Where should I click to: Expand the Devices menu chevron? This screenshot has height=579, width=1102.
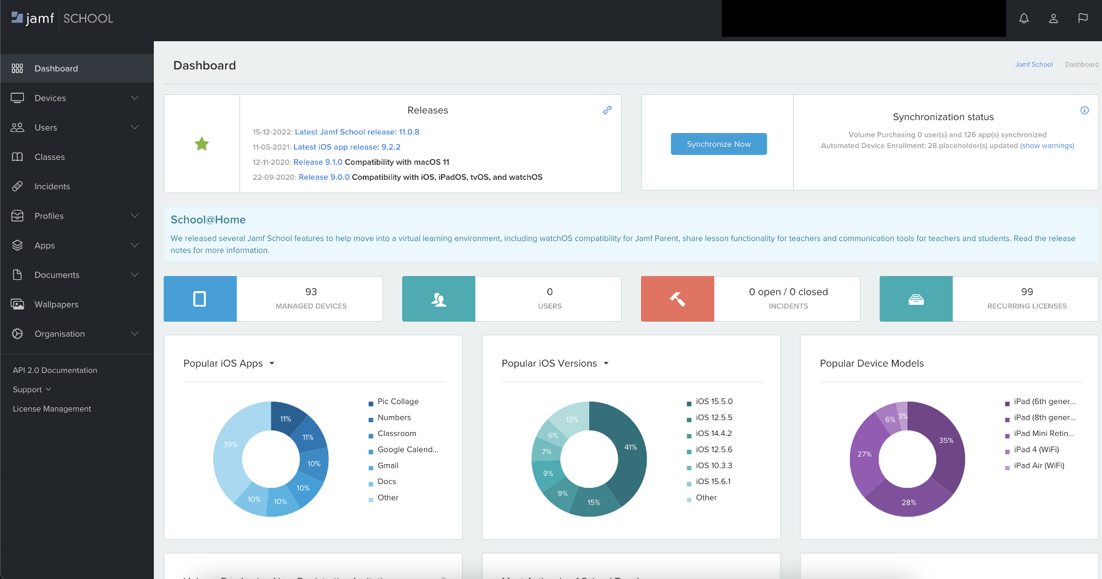(134, 98)
